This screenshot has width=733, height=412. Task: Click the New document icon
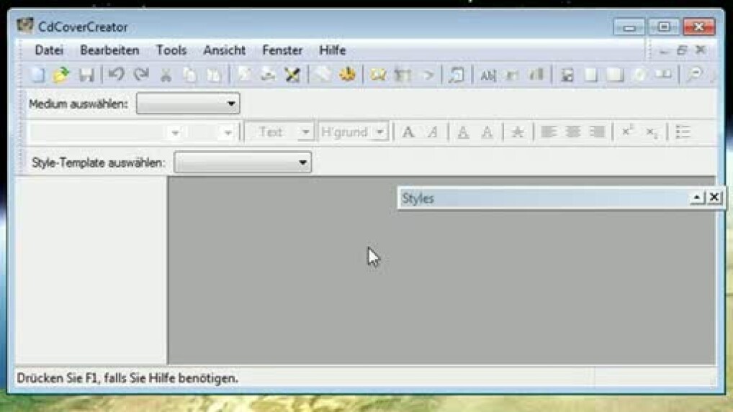(37, 75)
